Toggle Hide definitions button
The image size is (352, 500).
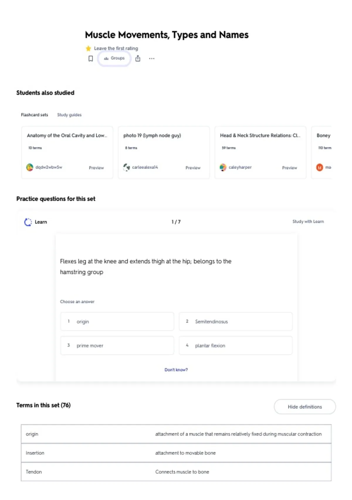click(x=305, y=407)
